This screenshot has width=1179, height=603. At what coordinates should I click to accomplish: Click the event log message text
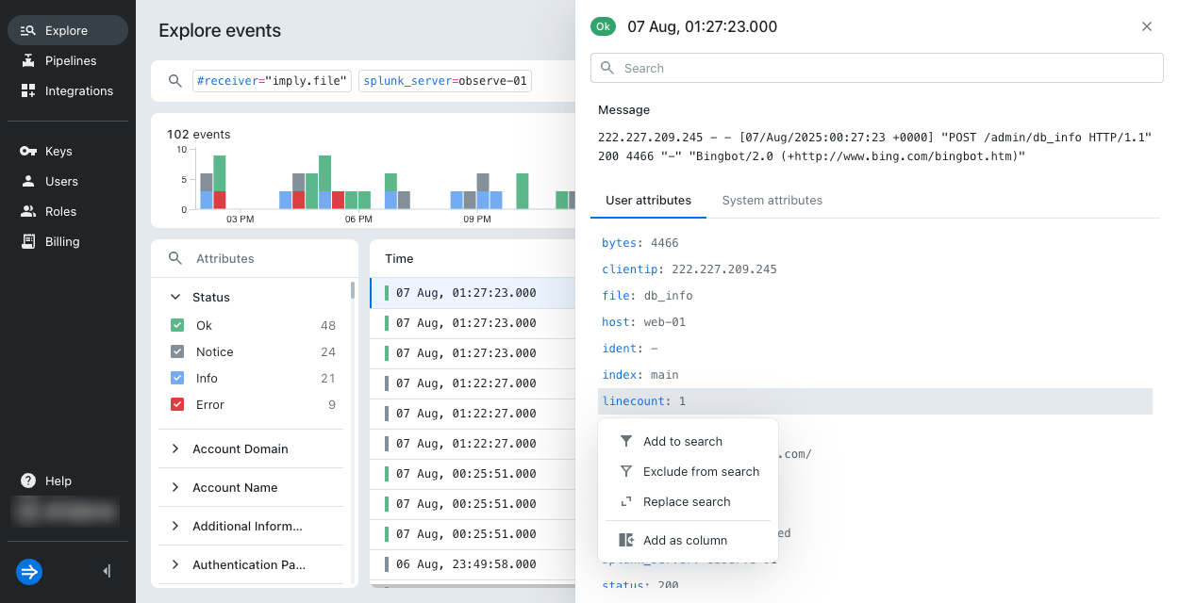click(x=875, y=147)
